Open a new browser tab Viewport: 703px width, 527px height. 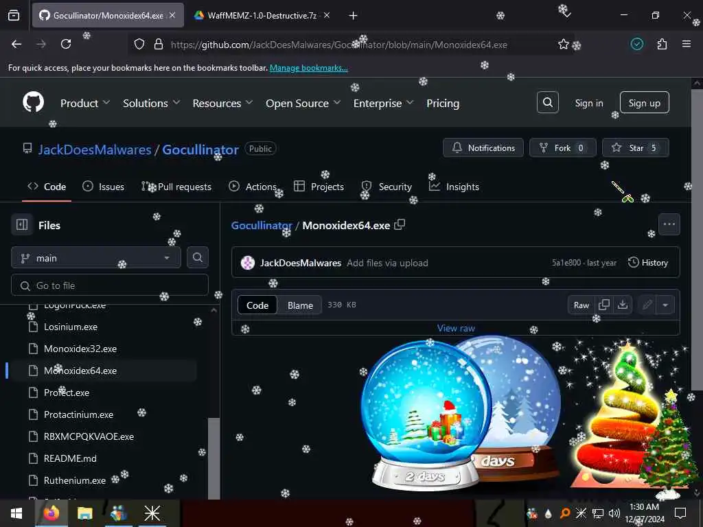pyautogui.click(x=353, y=16)
